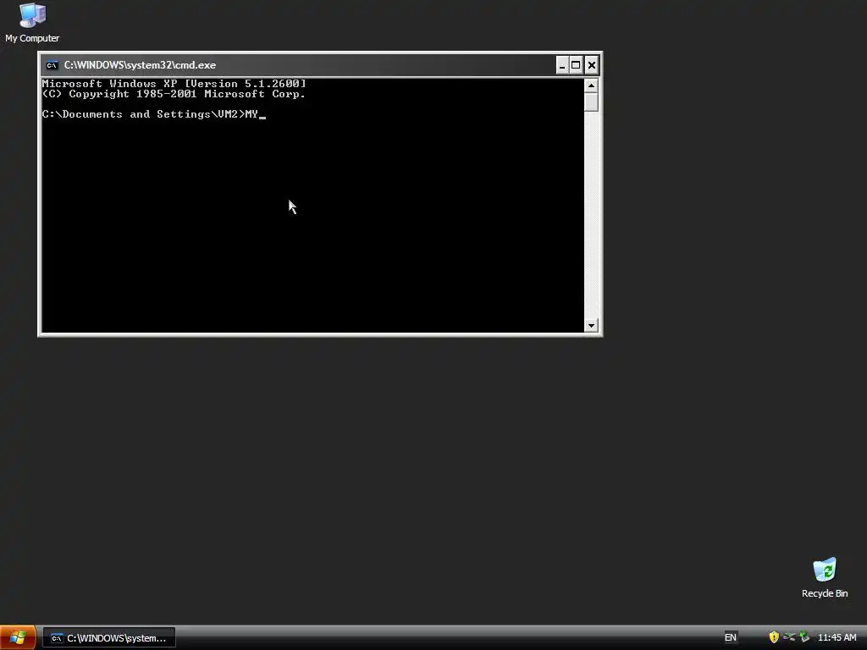Maximize the cmd.exe window

576,65
